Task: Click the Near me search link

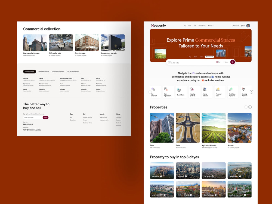Action: pos(26,78)
